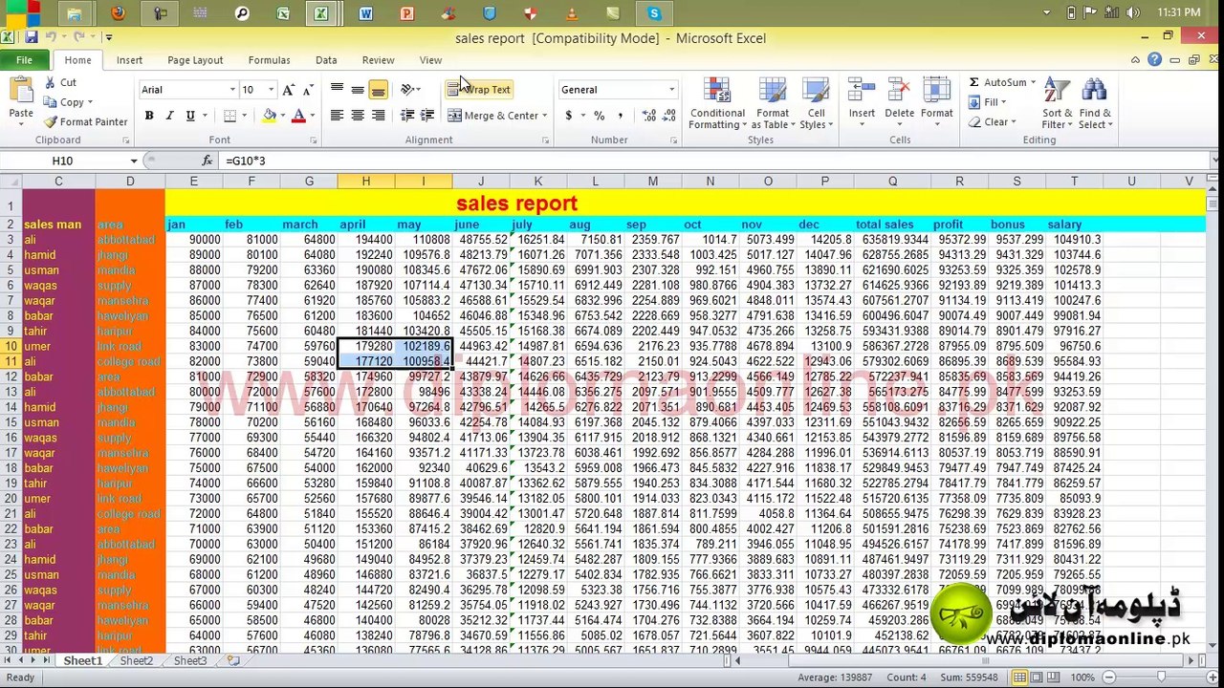Expand Merge & Center dropdown arrow
This screenshot has width=1224, height=688.
tap(545, 116)
